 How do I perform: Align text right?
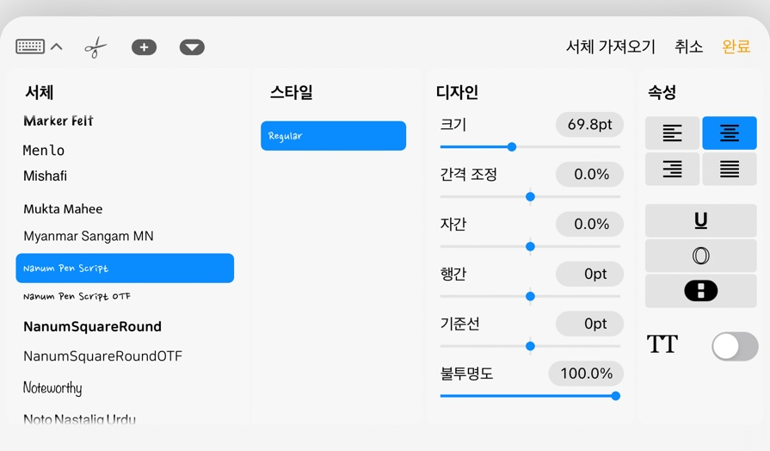click(x=672, y=169)
